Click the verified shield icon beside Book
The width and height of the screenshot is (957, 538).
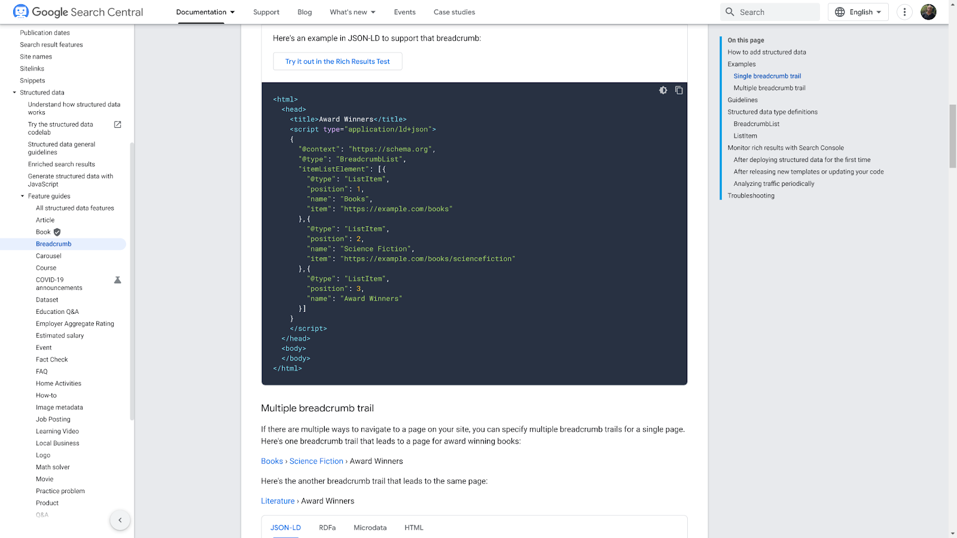click(57, 232)
